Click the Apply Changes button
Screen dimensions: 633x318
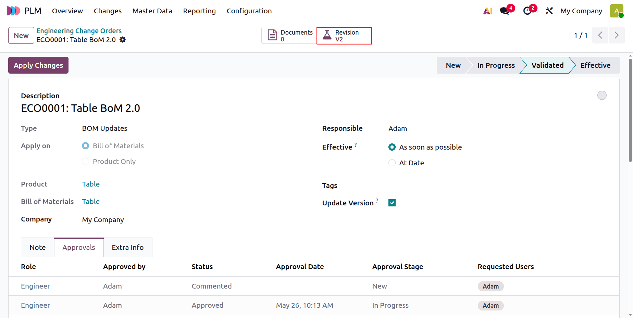pyautogui.click(x=38, y=65)
